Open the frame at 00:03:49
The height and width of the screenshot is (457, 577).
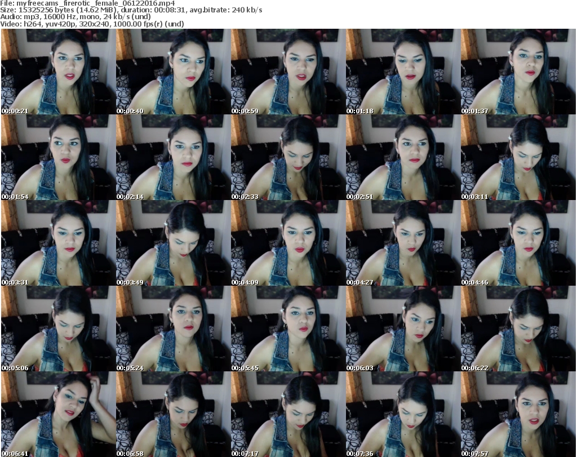[174, 243]
